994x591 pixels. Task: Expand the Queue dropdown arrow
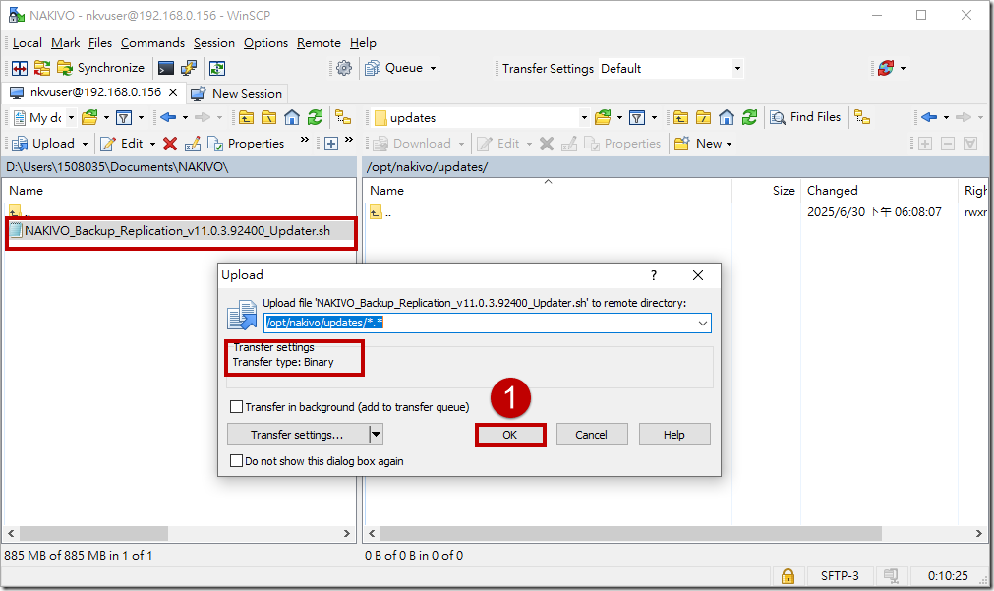coord(433,68)
